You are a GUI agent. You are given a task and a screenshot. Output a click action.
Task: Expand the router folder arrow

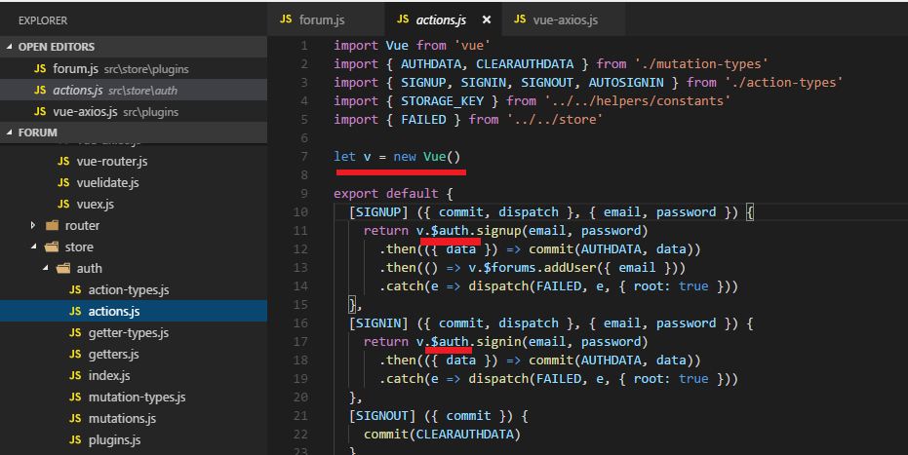(x=33, y=225)
